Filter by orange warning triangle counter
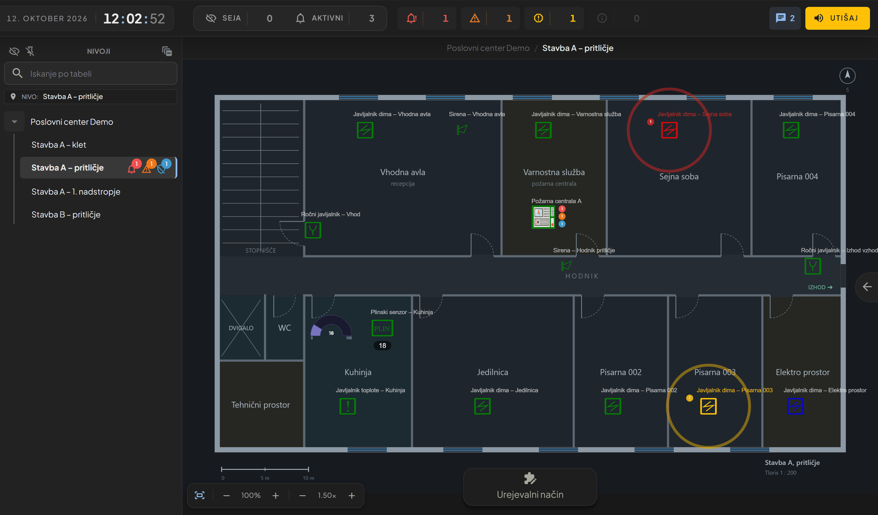 click(x=490, y=18)
